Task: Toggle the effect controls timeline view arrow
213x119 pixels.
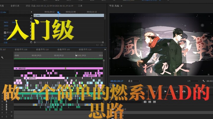Action: click(32, 12)
